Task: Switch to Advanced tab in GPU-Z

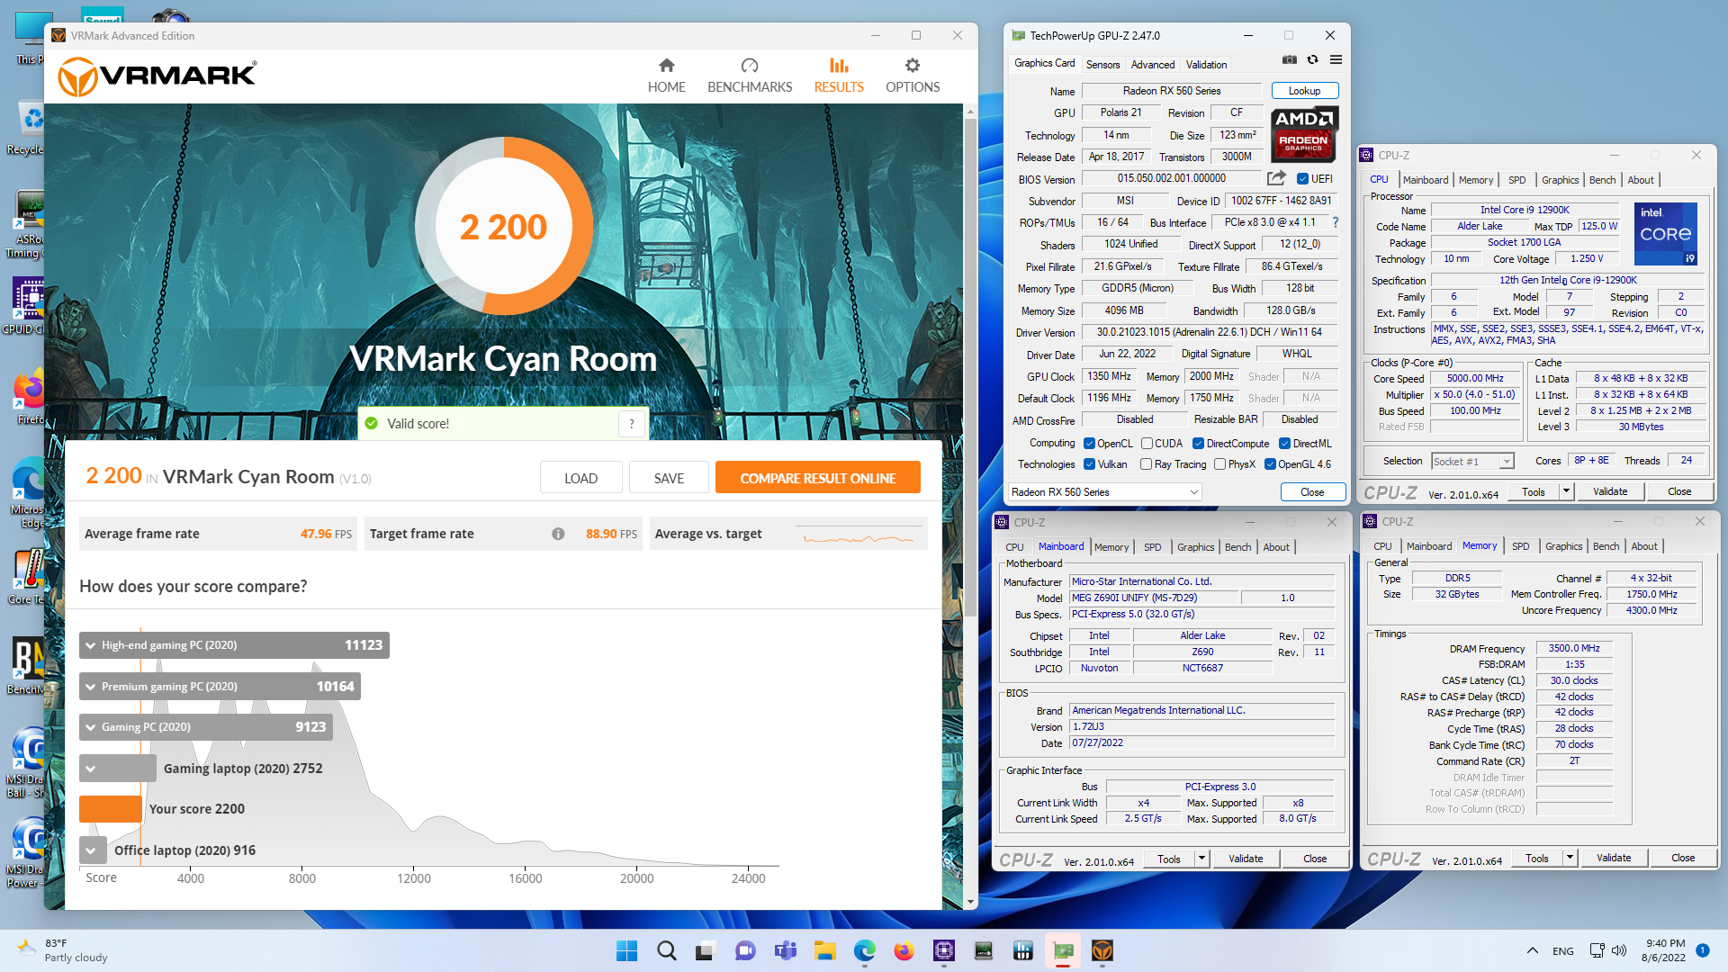Action: point(1153,65)
